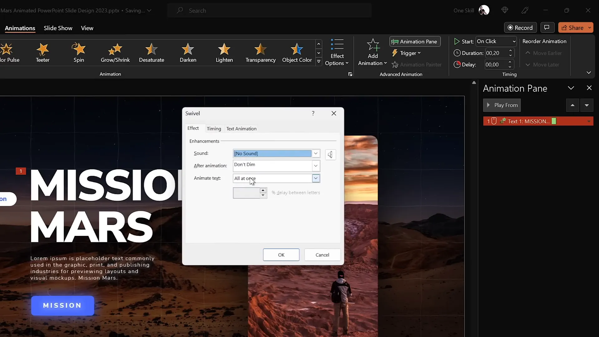
Task: Apply the Color Pulse animation
Action: tap(9, 52)
